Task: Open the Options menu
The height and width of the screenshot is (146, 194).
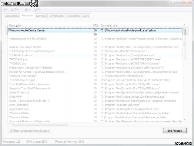Action: click(x=16, y=9)
